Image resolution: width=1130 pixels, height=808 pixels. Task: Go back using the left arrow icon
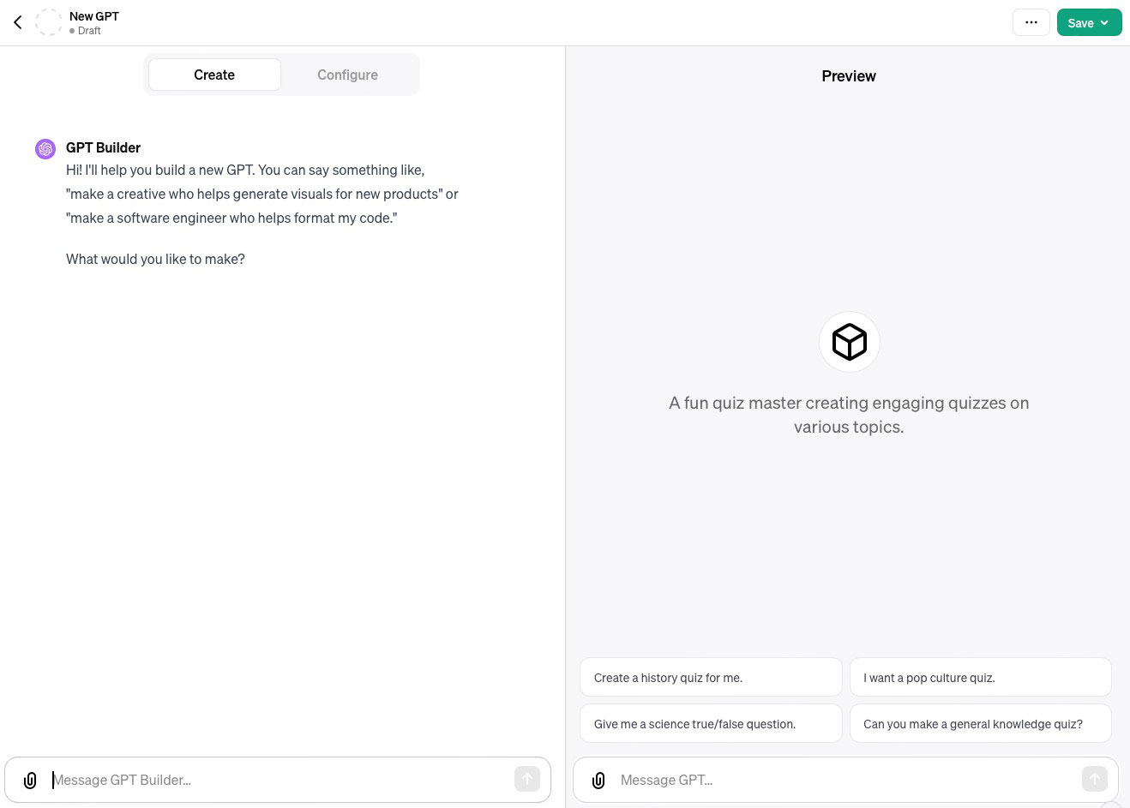[17, 22]
